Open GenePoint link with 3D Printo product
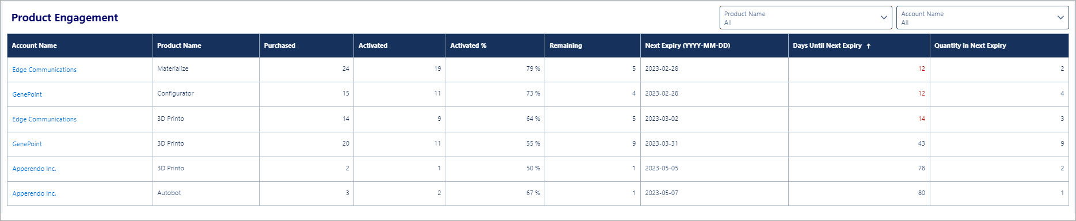1076x221 pixels. point(27,144)
